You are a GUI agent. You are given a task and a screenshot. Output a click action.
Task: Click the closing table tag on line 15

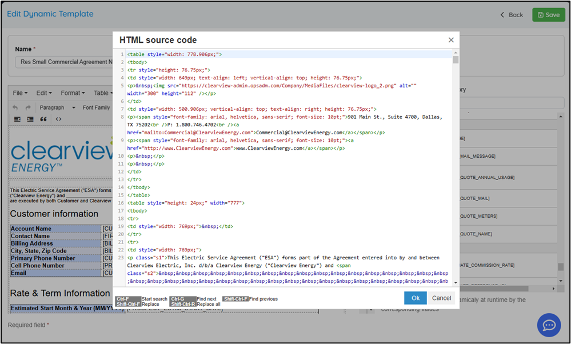point(138,195)
